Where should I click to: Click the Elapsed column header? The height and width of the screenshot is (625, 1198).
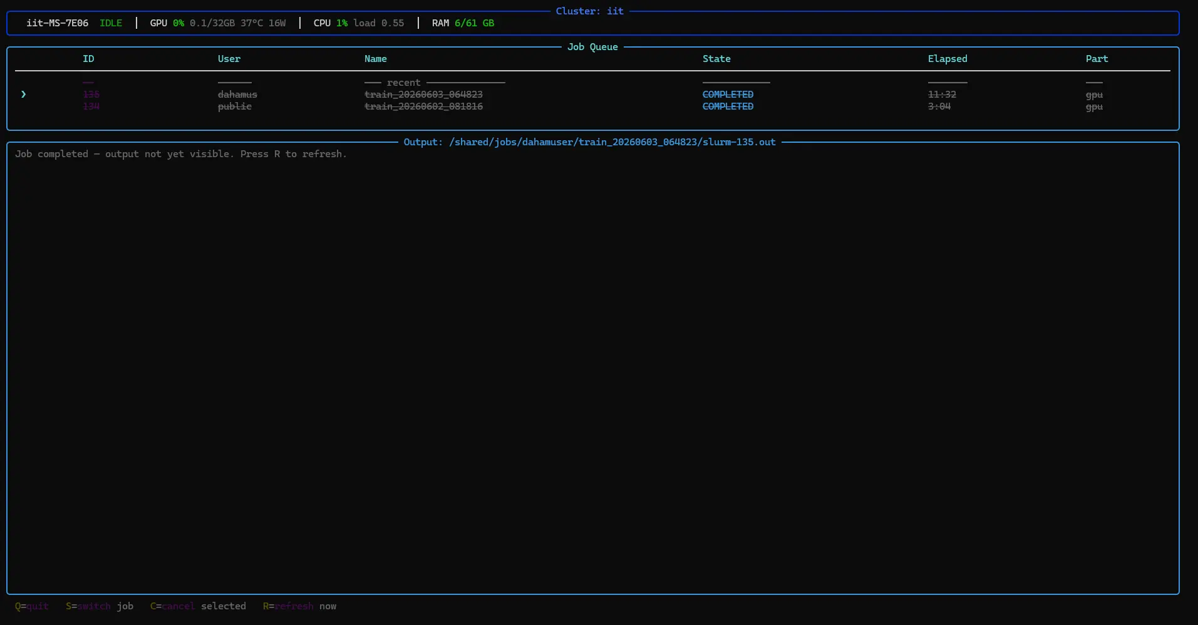click(x=948, y=59)
